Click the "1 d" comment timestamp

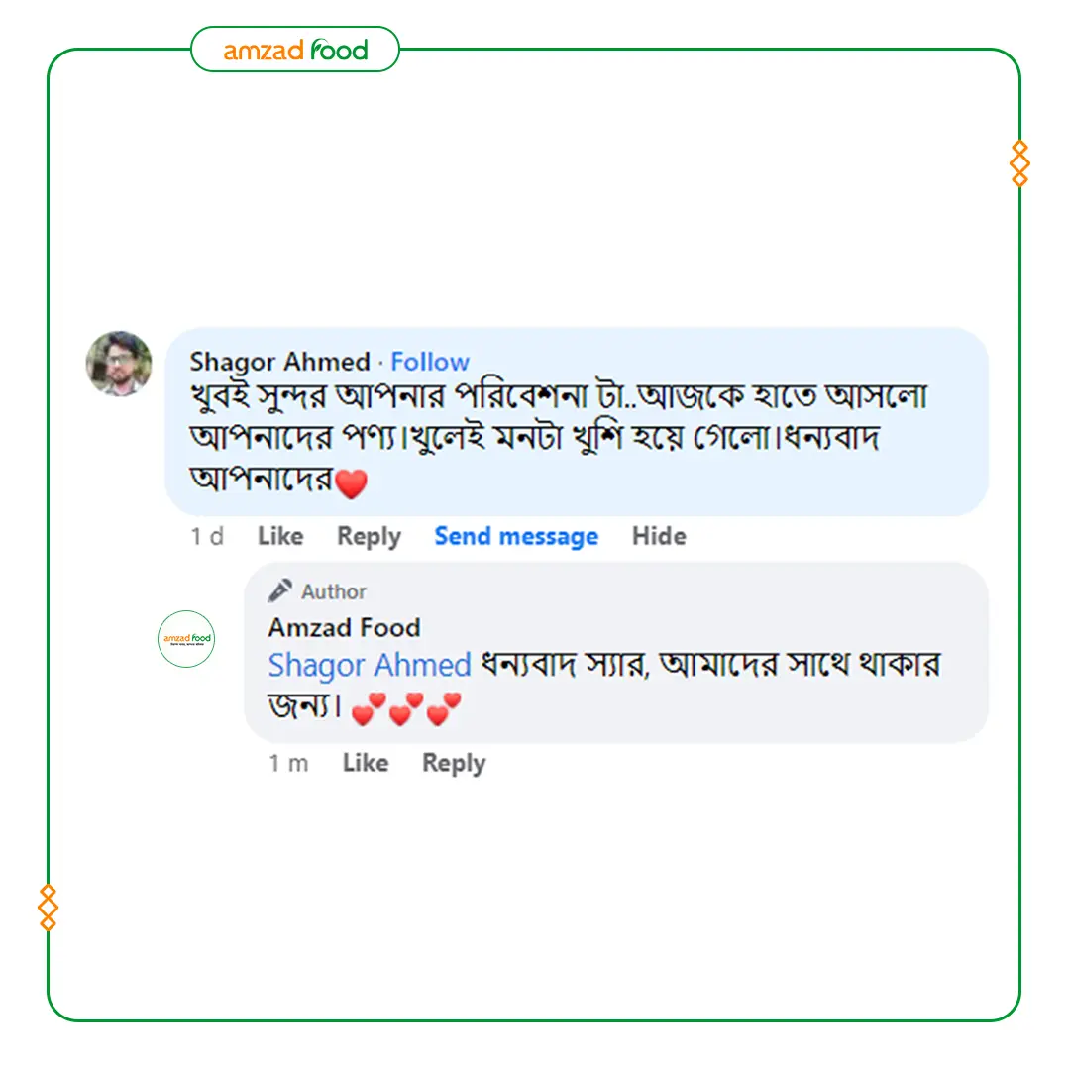click(x=207, y=537)
